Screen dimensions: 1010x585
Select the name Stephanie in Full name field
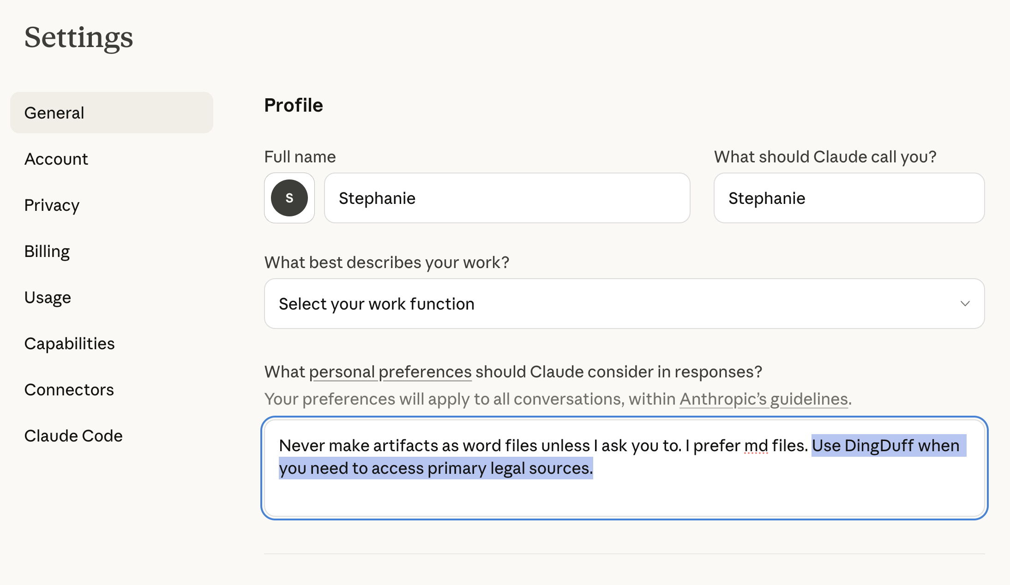tap(377, 198)
